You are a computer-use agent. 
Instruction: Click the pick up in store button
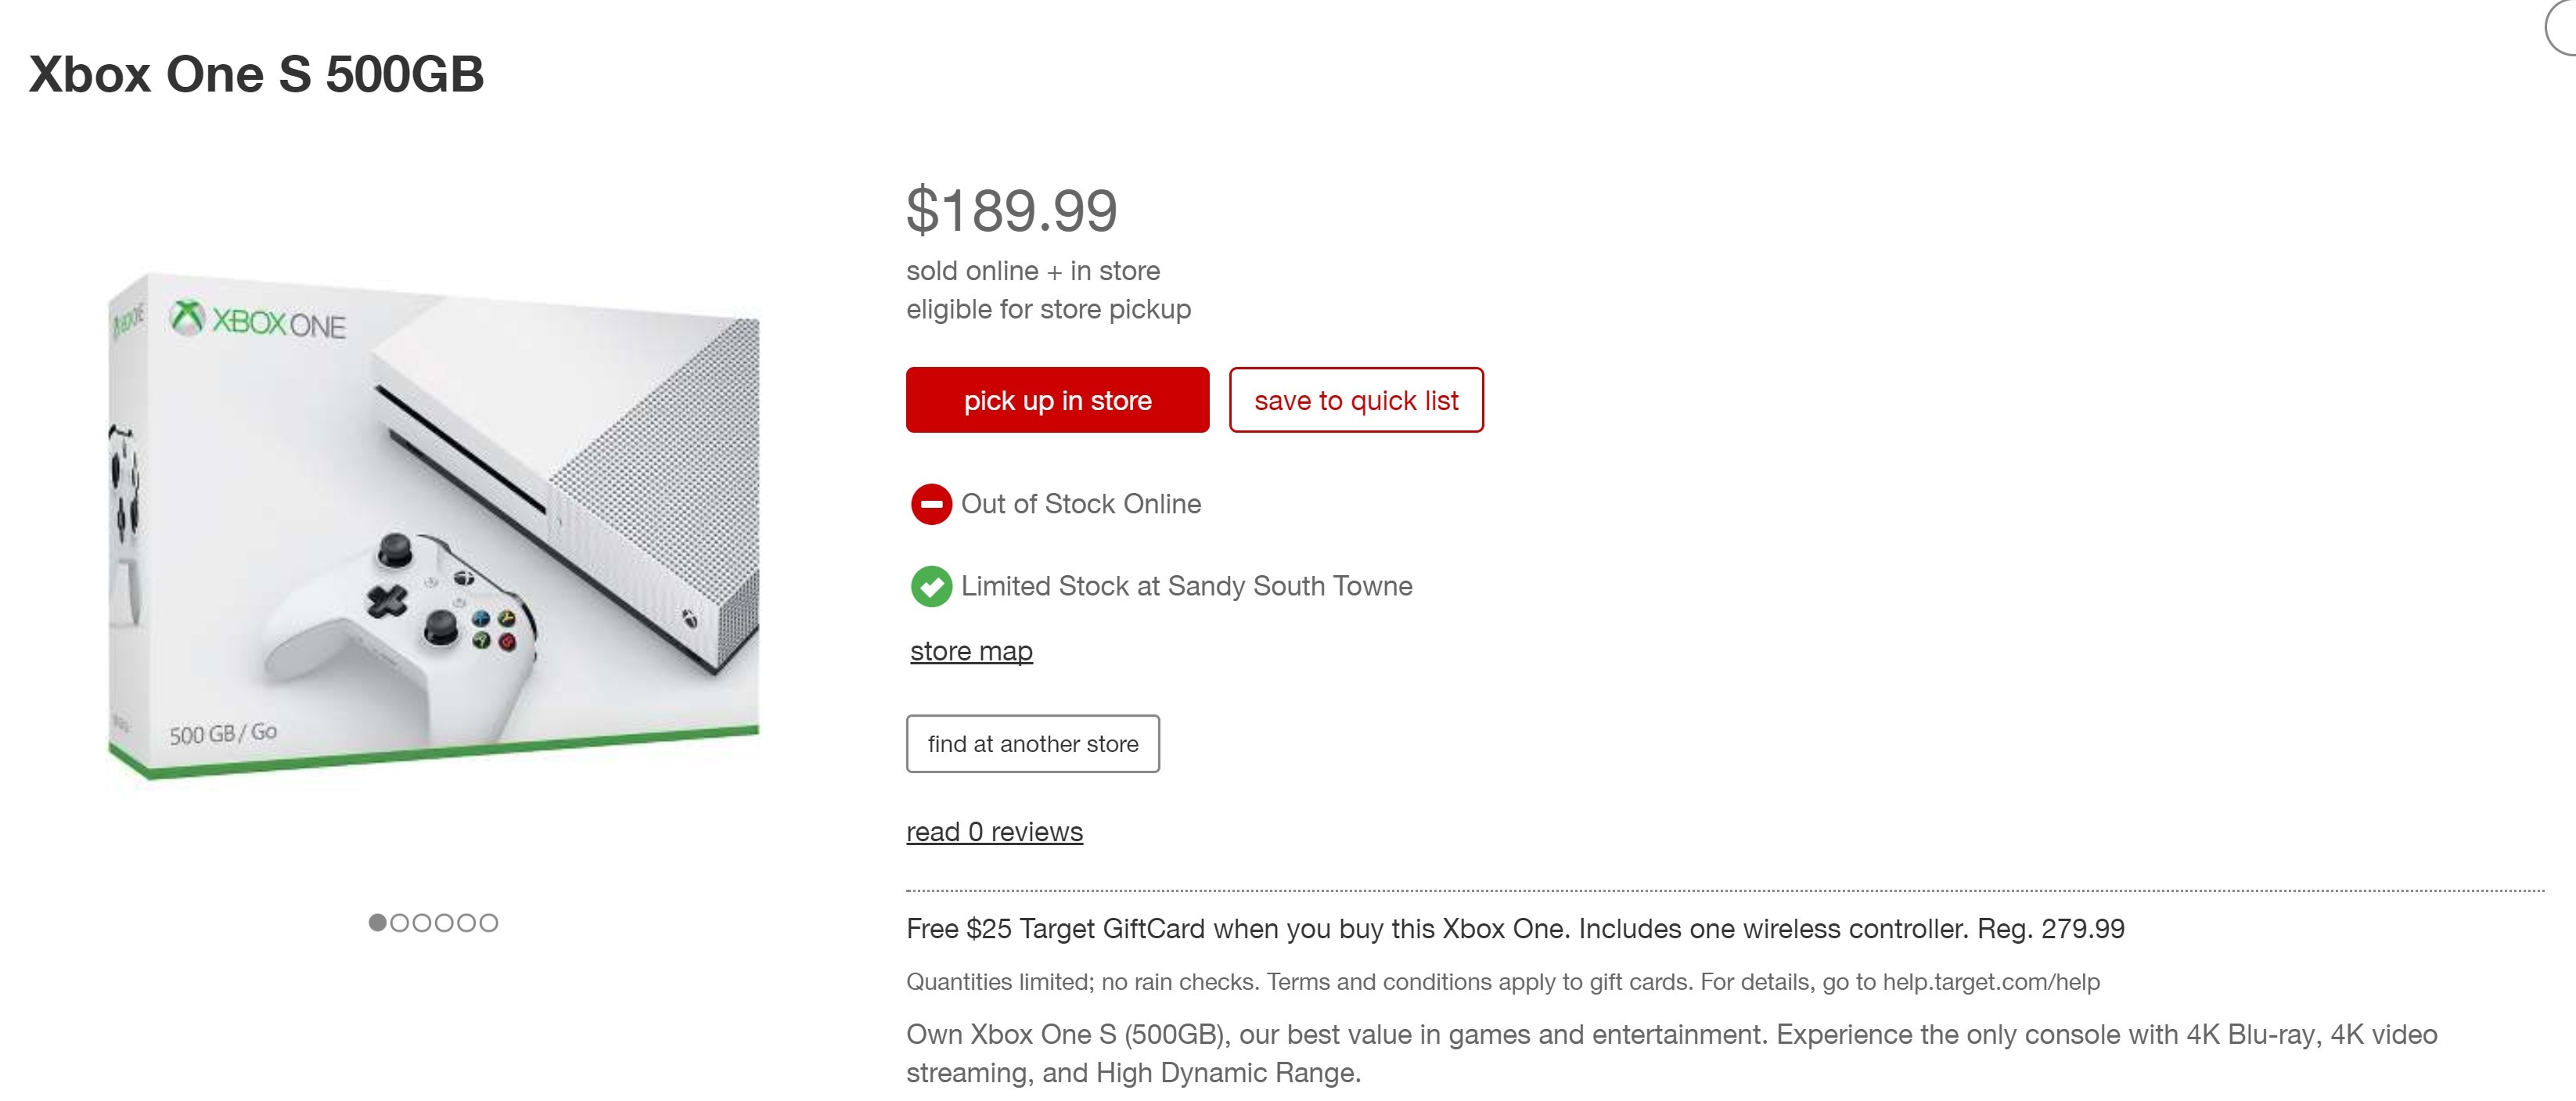coord(1057,400)
